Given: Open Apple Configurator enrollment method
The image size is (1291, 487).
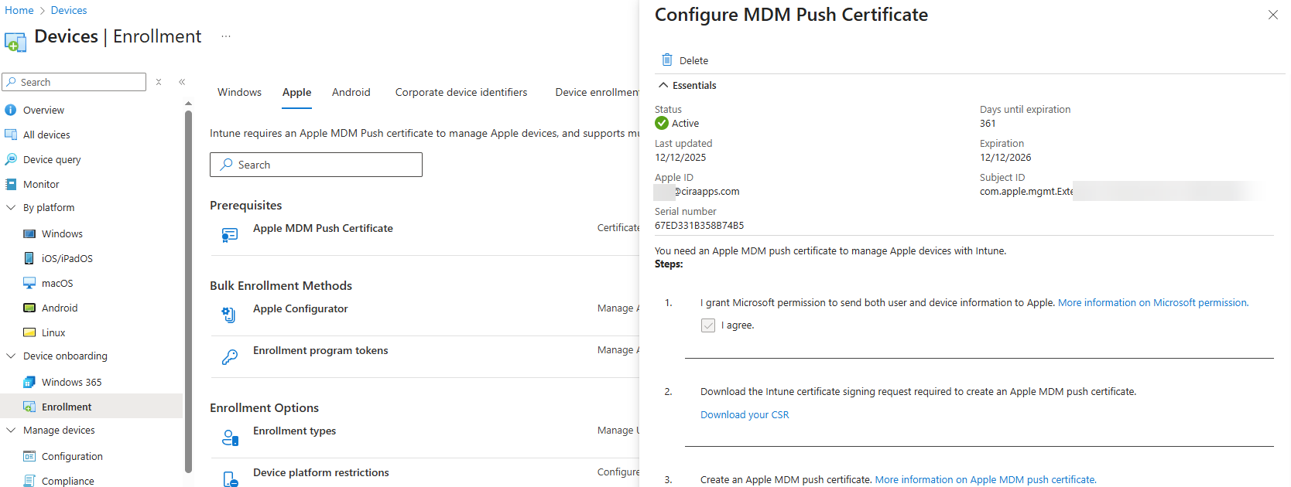Looking at the screenshot, I should 300,308.
